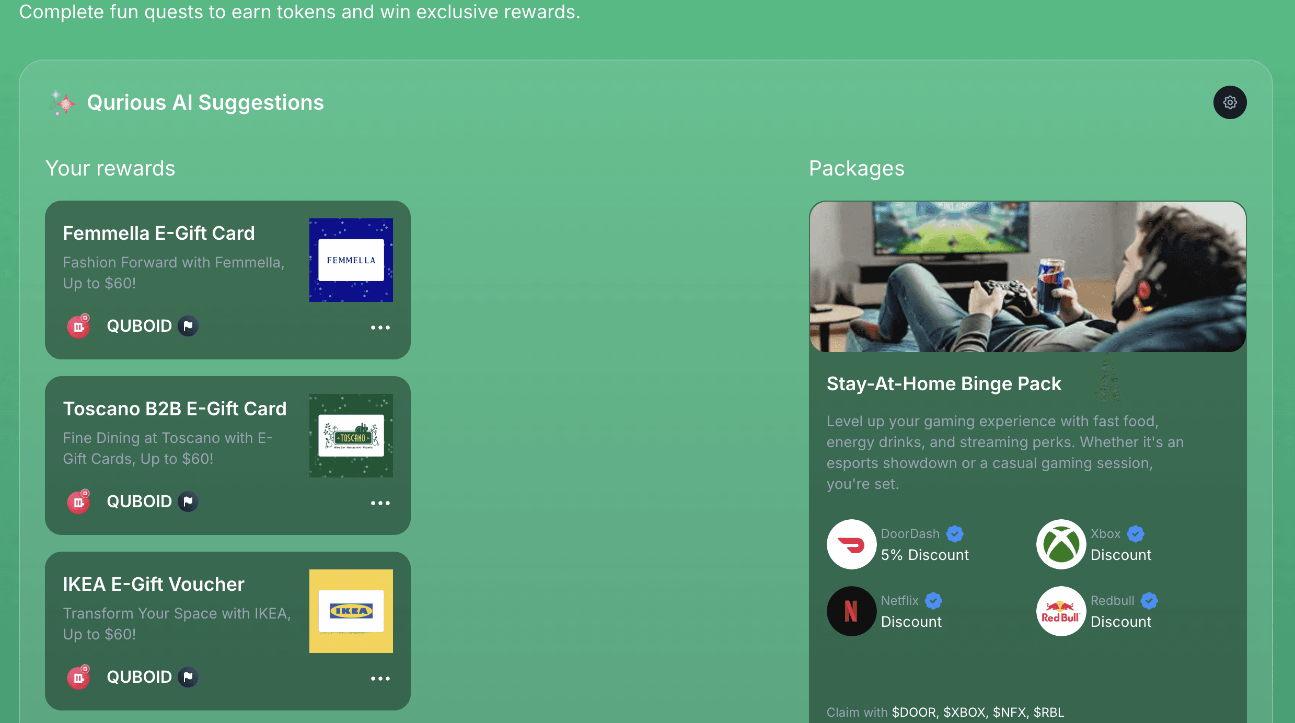Click the Xbox logo icon
The width and height of the screenshot is (1295, 723).
coord(1061,544)
